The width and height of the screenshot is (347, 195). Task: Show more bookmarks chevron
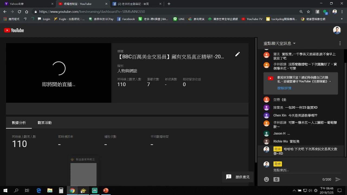(342, 19)
